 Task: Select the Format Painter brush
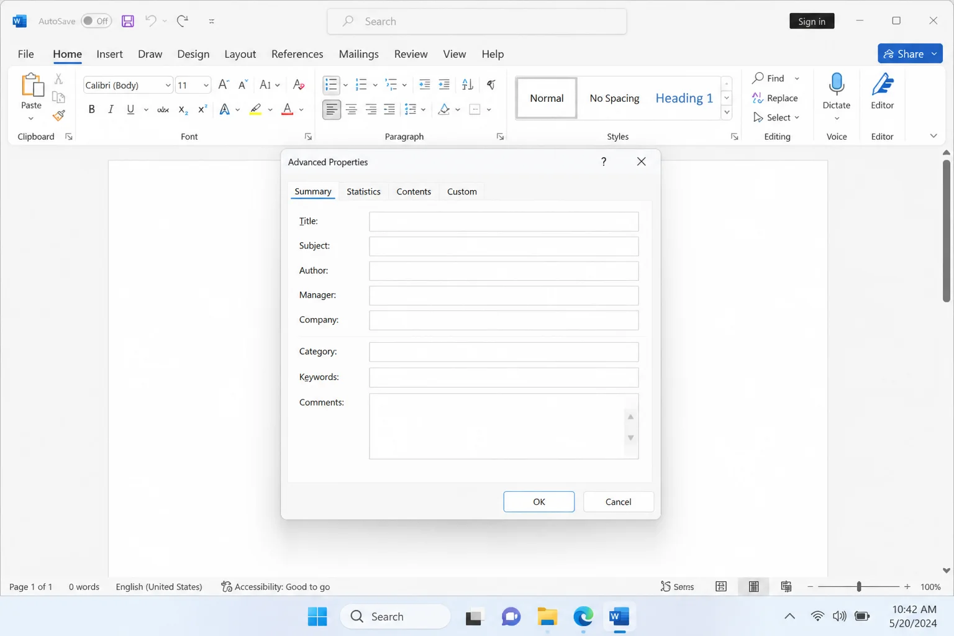(59, 116)
